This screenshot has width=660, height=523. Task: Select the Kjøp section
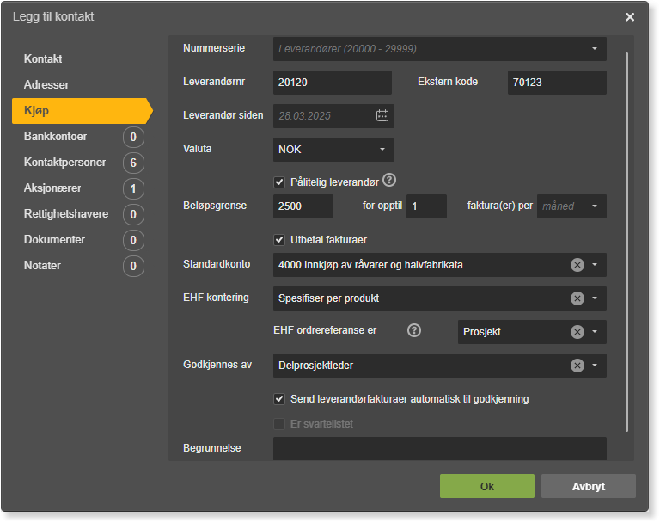pos(82,111)
